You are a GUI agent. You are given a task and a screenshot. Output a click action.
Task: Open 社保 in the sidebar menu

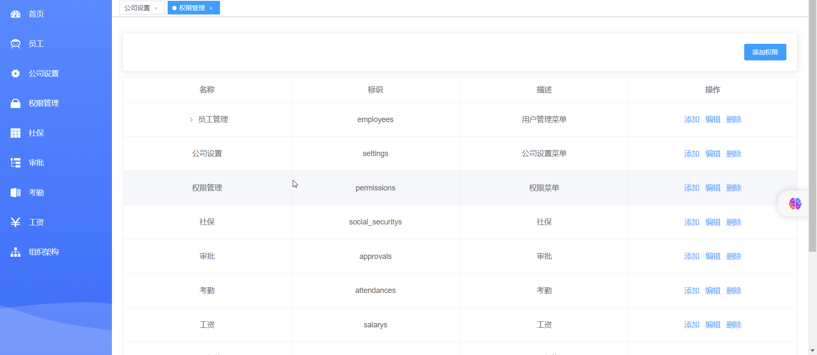coord(56,133)
